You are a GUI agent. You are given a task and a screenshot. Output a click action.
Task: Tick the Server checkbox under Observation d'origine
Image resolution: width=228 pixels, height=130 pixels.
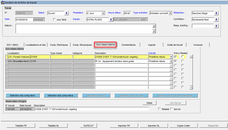(x=172, y=109)
